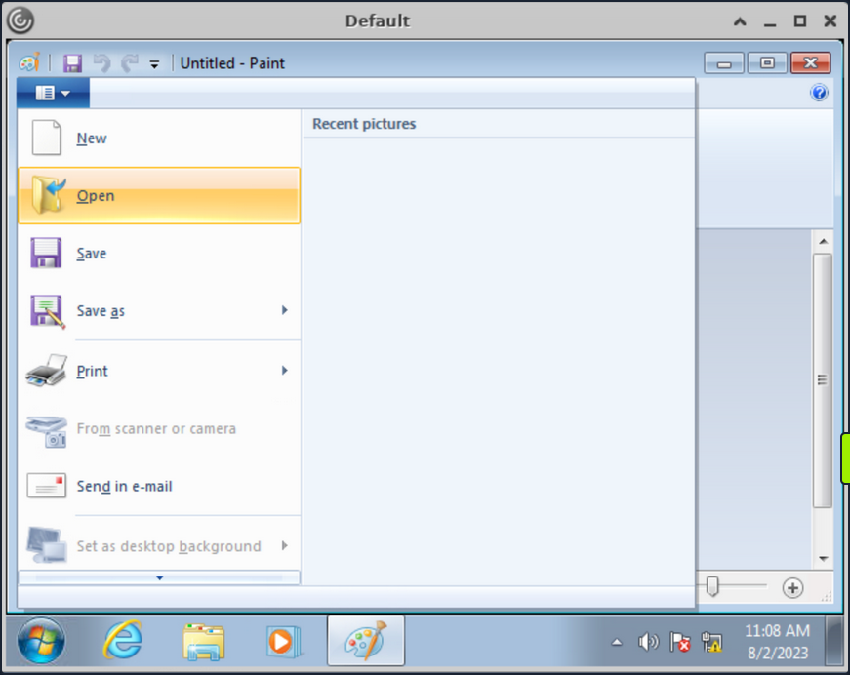Select Save as from the menu
This screenshot has width=850, height=675.
click(100, 311)
